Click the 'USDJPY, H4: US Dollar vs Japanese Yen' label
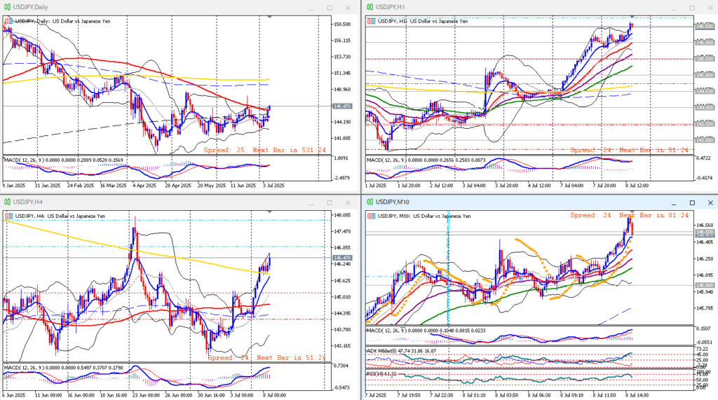The height and width of the screenshot is (400, 718). pyautogui.click(x=60, y=216)
